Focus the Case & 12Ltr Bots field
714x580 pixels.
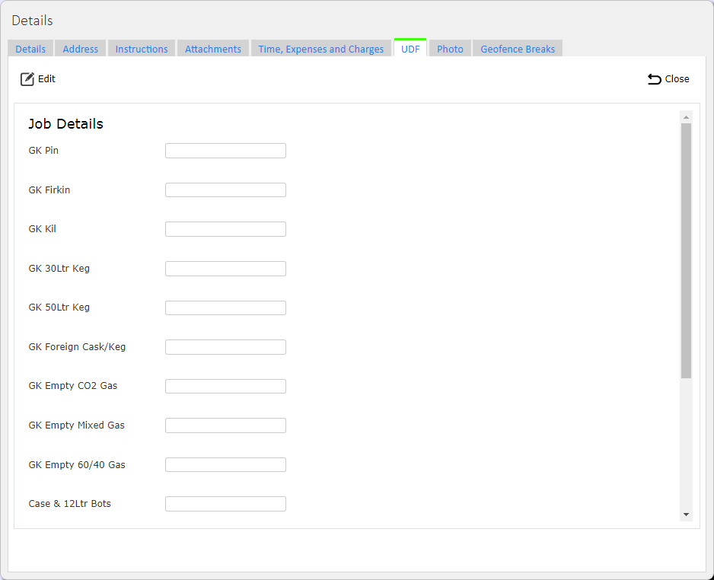[225, 504]
